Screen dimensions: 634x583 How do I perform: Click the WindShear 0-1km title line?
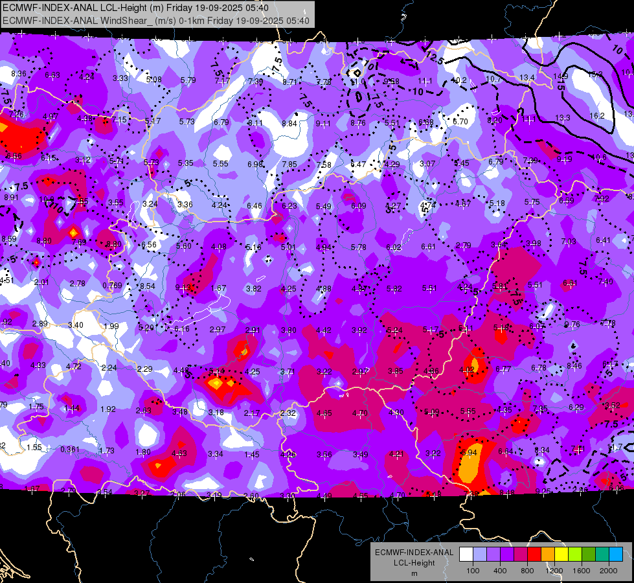[x=155, y=21]
